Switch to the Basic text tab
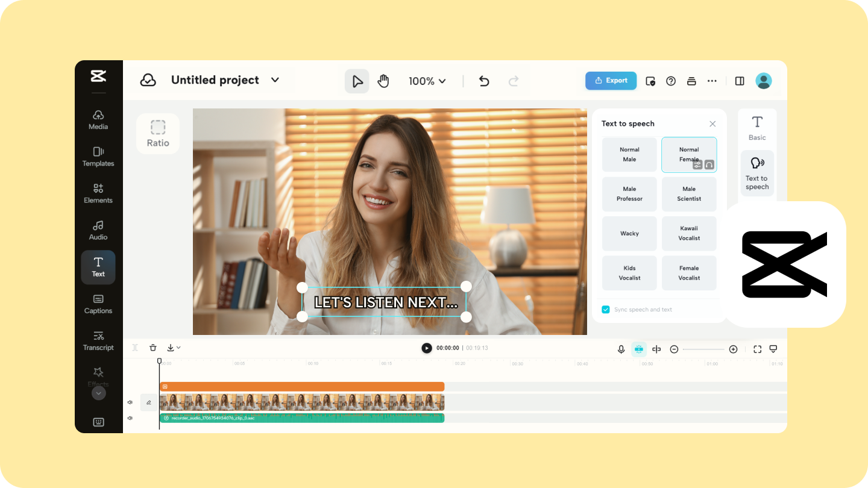The height and width of the screenshot is (488, 868). (757, 127)
